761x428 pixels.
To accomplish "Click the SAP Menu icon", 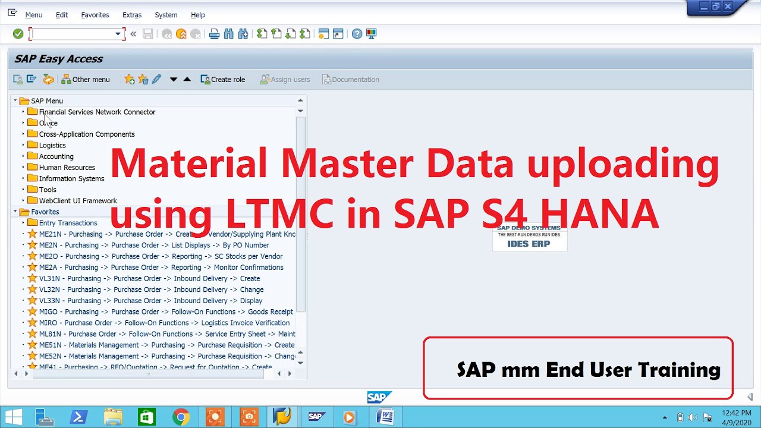I will pos(32,79).
